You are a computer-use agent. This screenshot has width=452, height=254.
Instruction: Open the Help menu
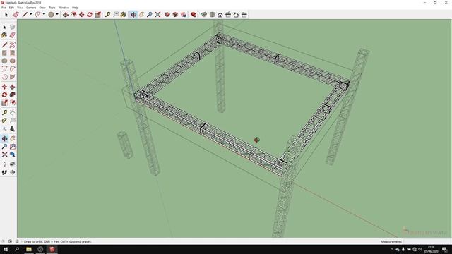(75, 8)
